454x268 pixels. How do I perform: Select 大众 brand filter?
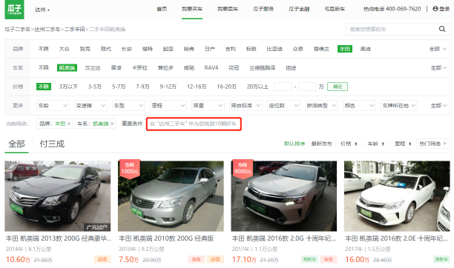65,49
